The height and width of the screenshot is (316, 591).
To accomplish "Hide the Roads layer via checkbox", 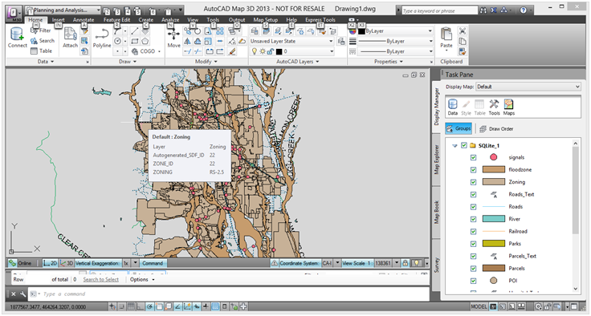I will click(474, 207).
